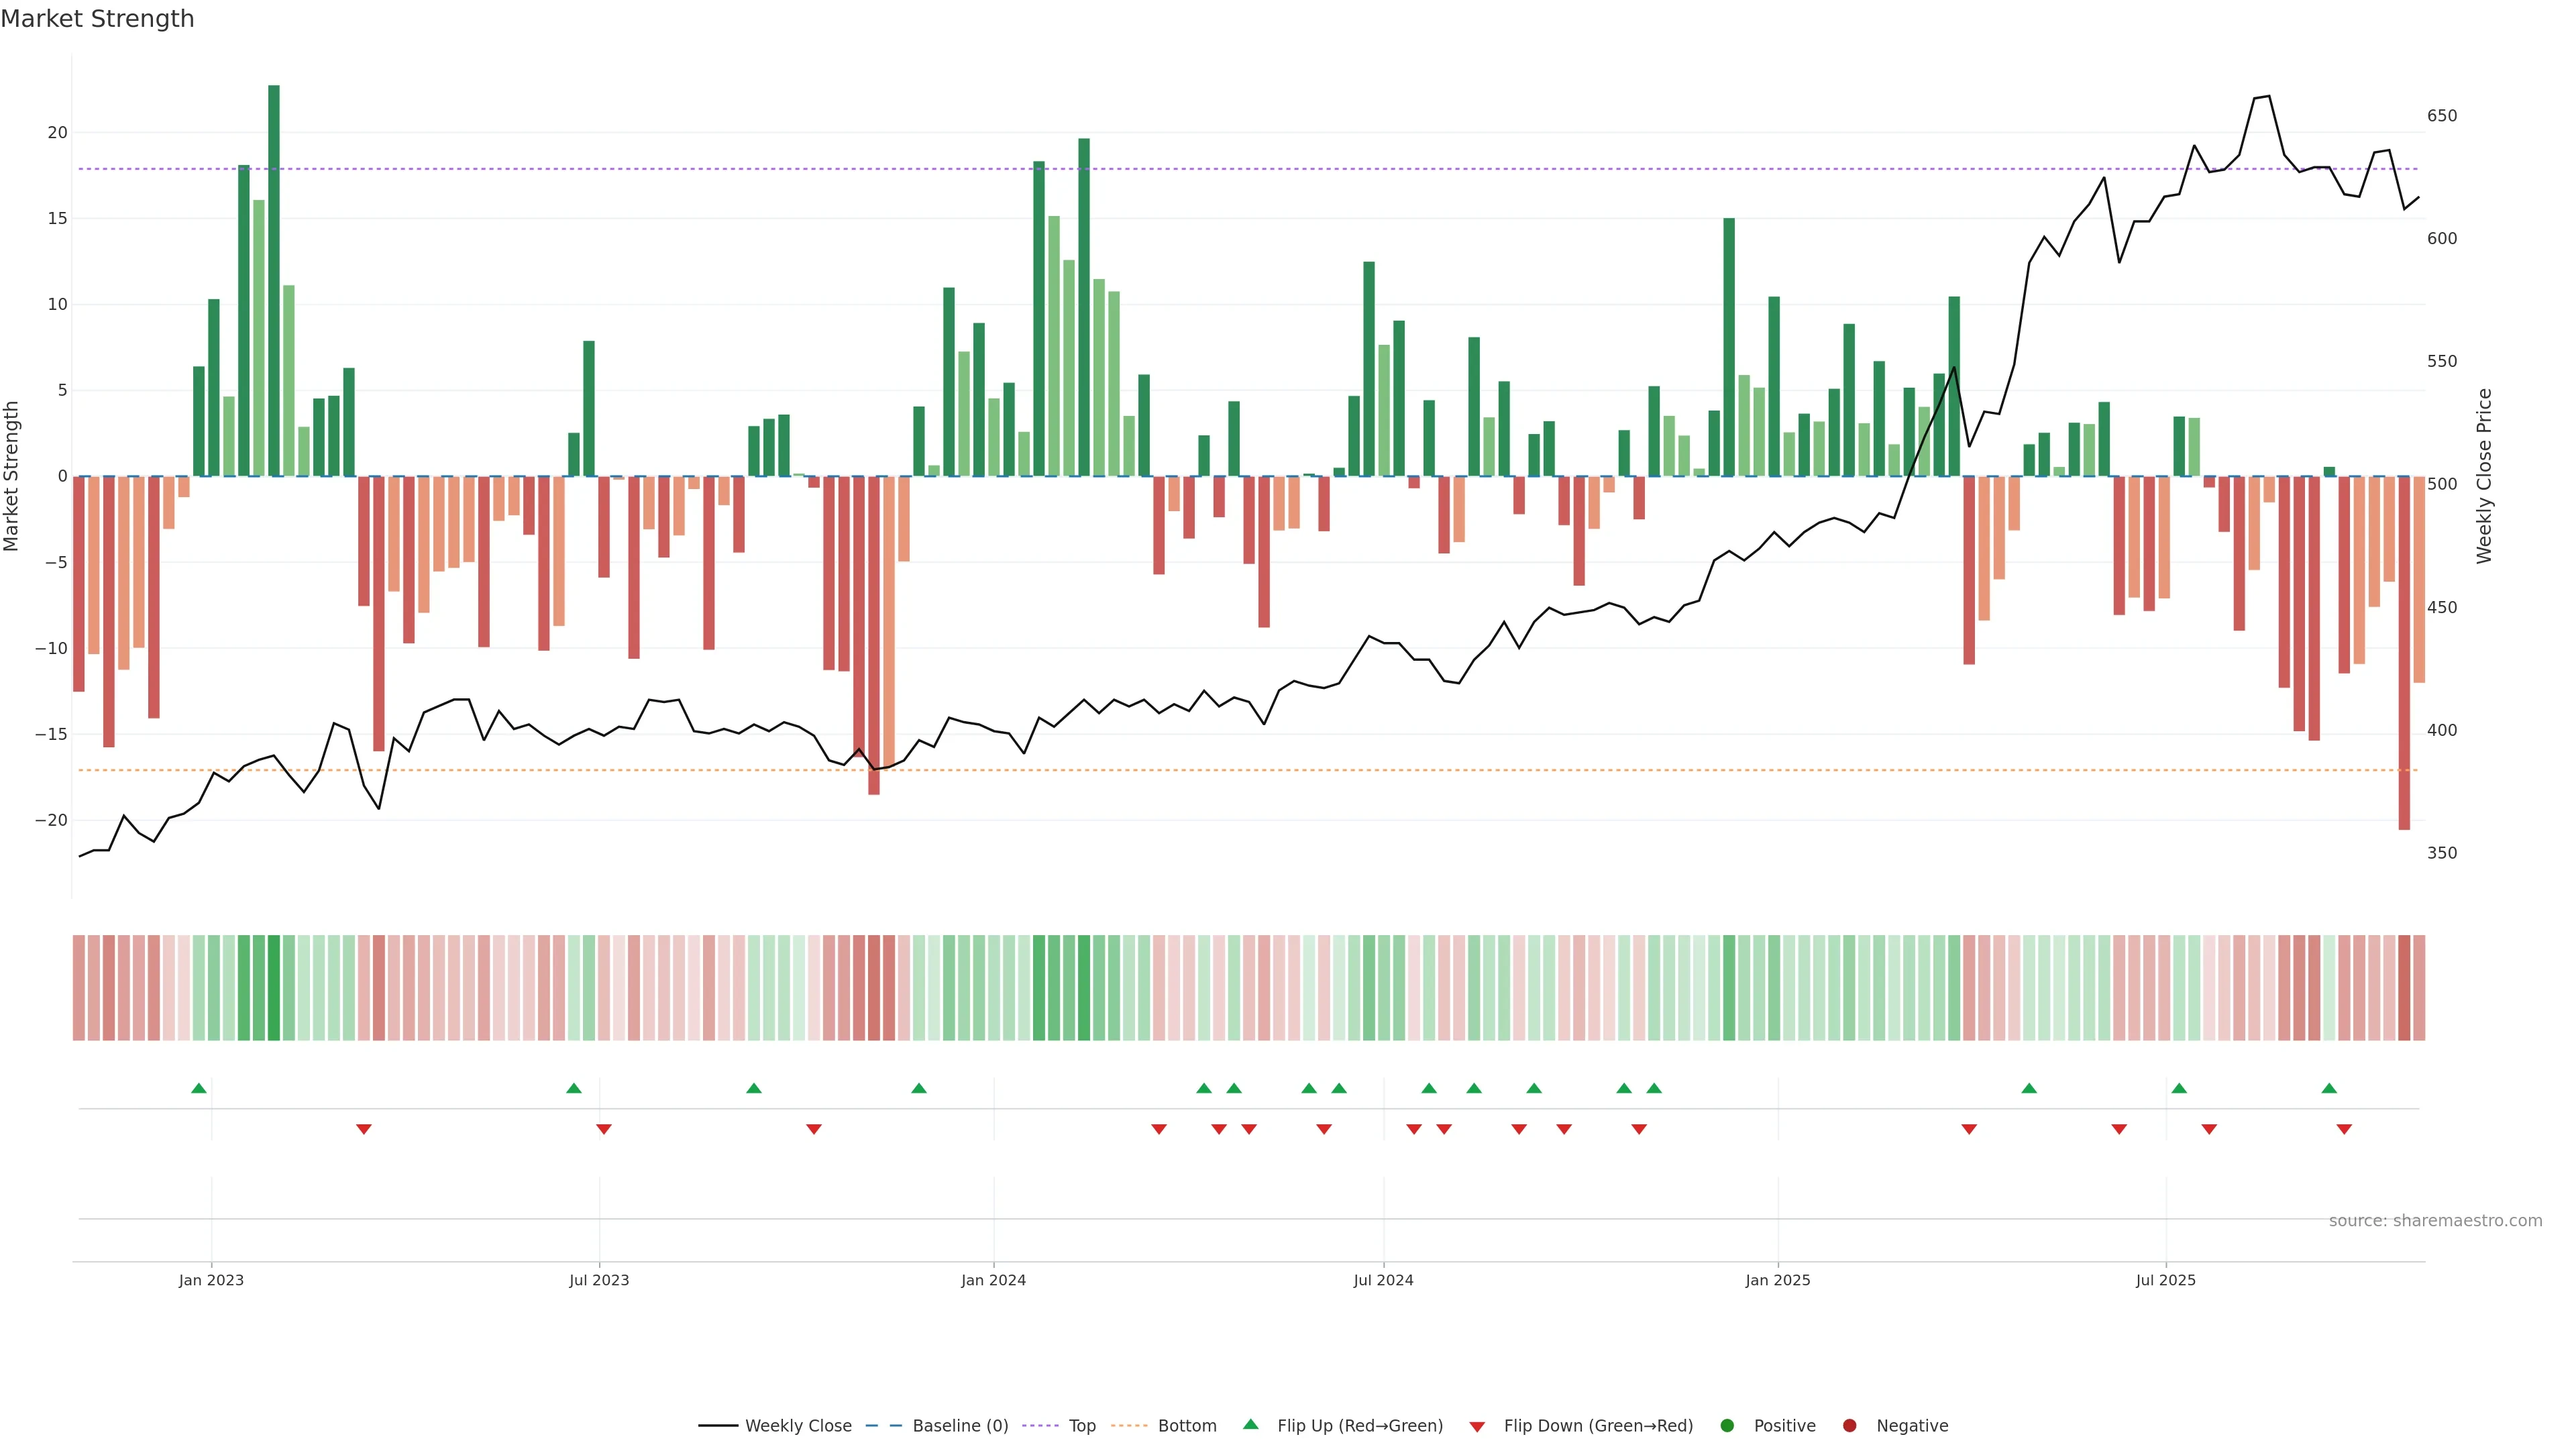Screen dimensions: 2576x1449
Task: Click the first green flip-up triangle near Jan 2023
Action: (199, 1088)
